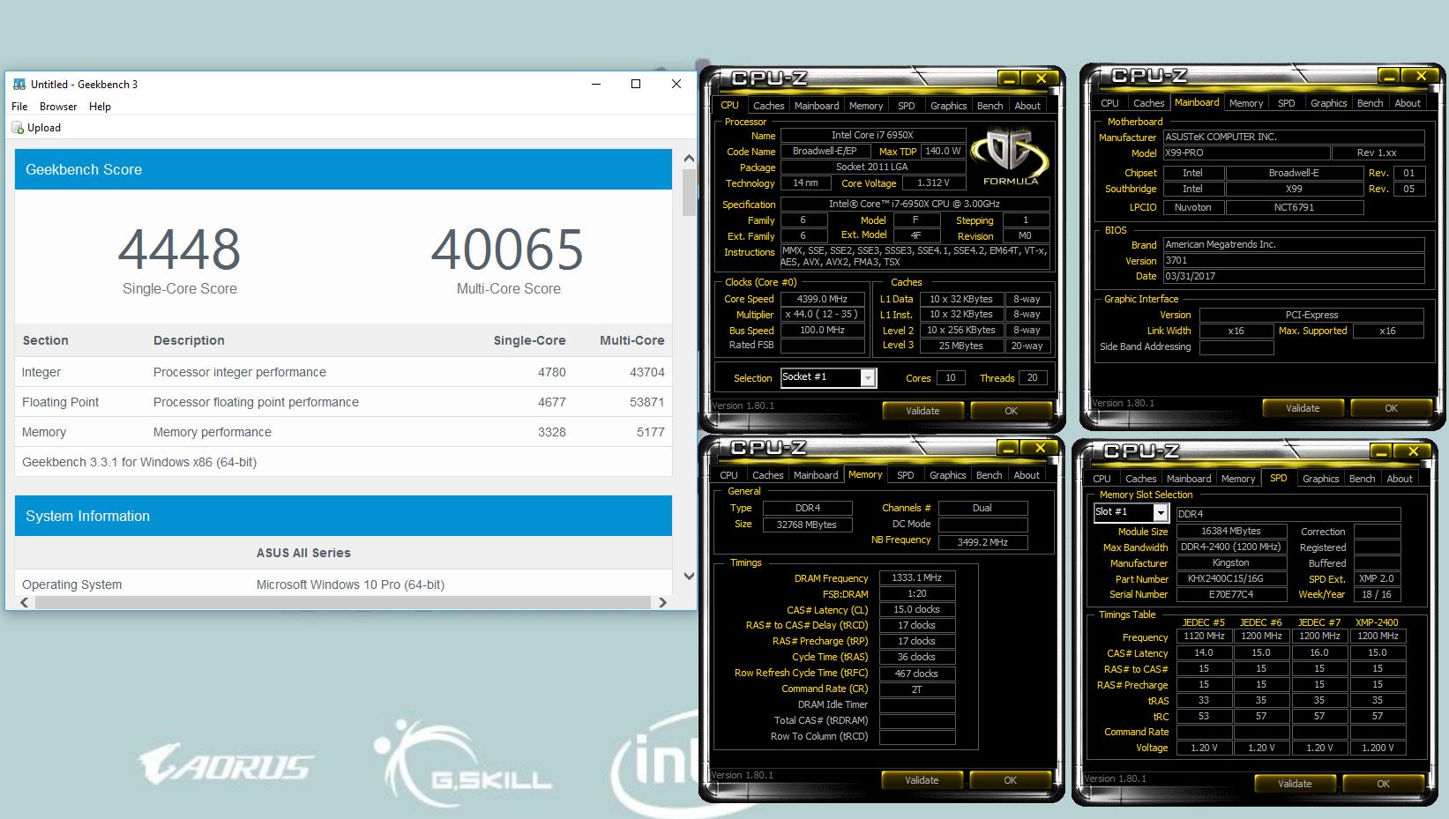This screenshot has height=819, width=1449.
Task: Click the NB Frequency value 3499.2 MHz
Action: tap(983, 542)
